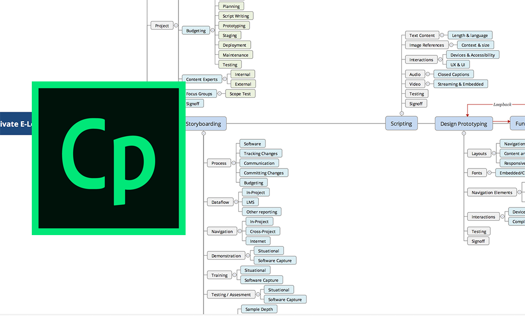Select the Maintenance node

(236, 55)
